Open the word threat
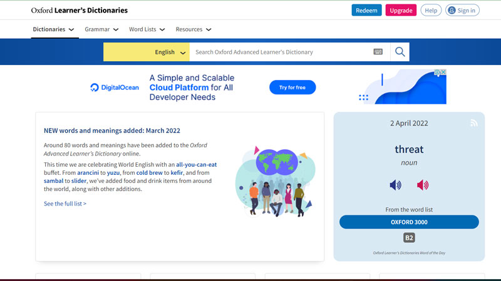The image size is (501, 281). [409, 149]
